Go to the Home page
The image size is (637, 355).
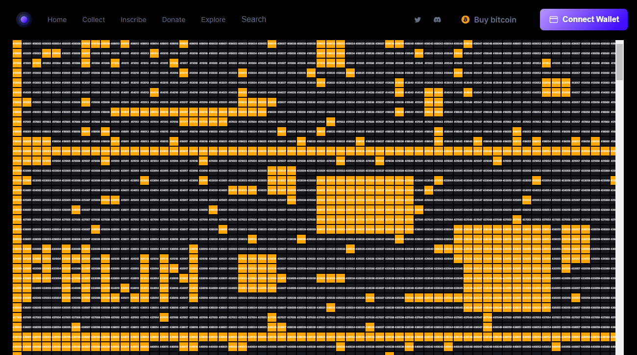click(x=57, y=20)
